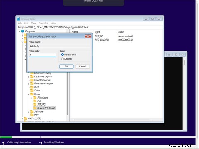Screen dimensions: 199x149
Task: Click the Pid folder icon
Action: point(35,101)
